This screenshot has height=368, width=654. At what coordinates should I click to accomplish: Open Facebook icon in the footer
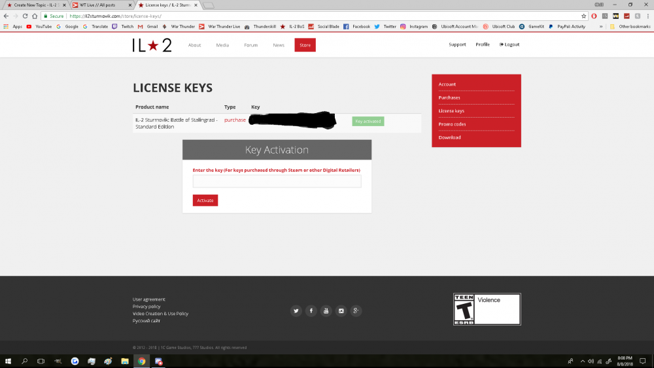pos(311,311)
